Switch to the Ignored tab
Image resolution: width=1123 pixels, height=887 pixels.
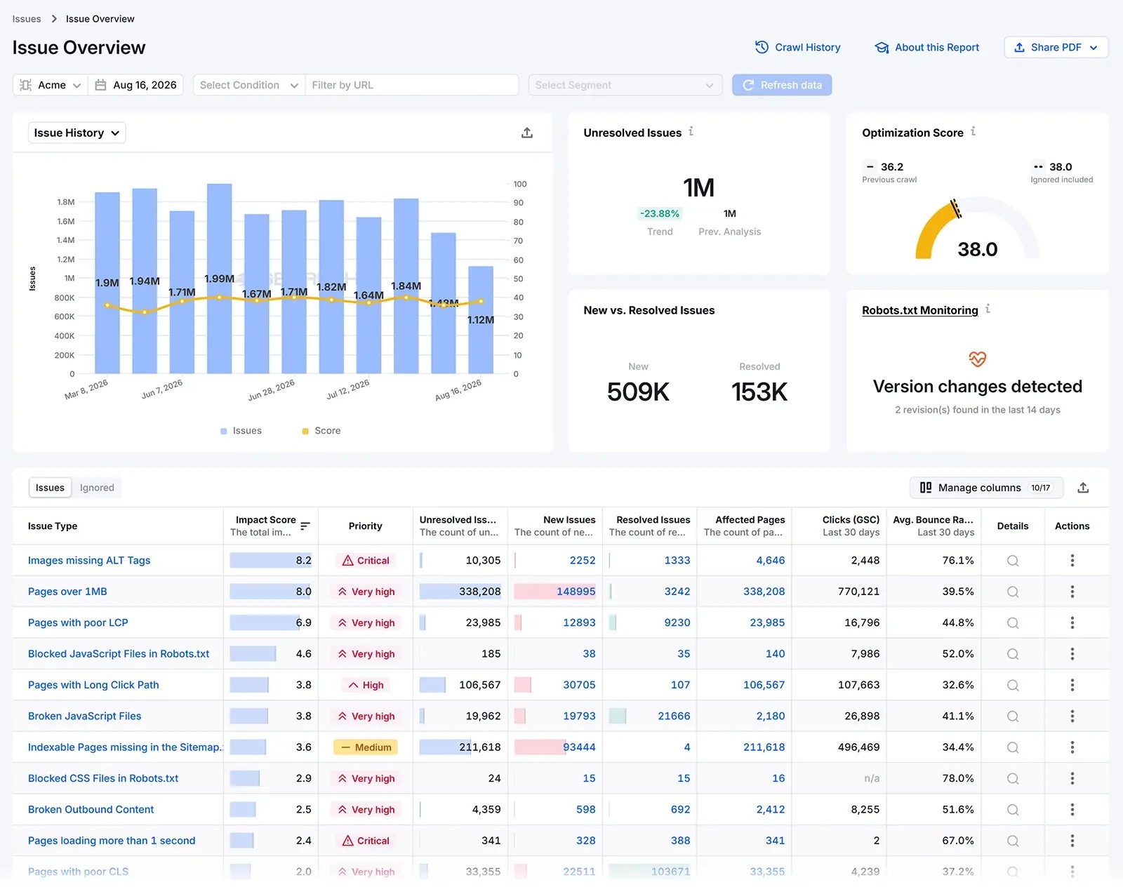point(97,488)
